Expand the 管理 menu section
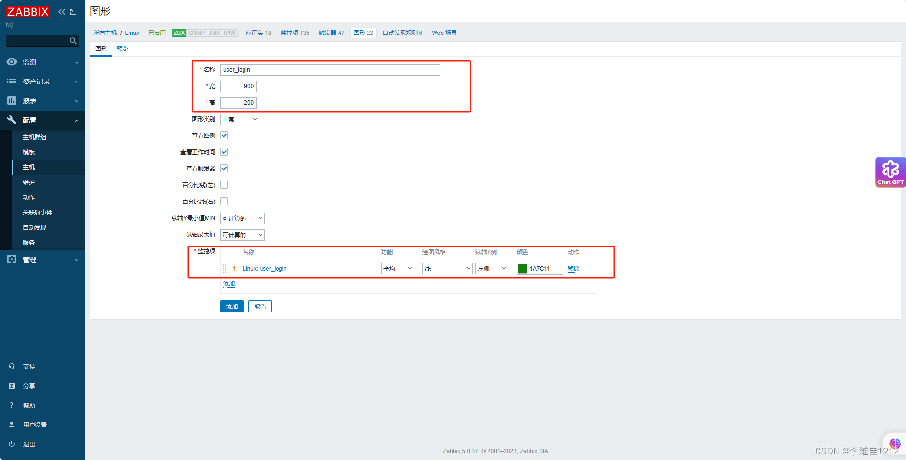 click(x=77, y=260)
